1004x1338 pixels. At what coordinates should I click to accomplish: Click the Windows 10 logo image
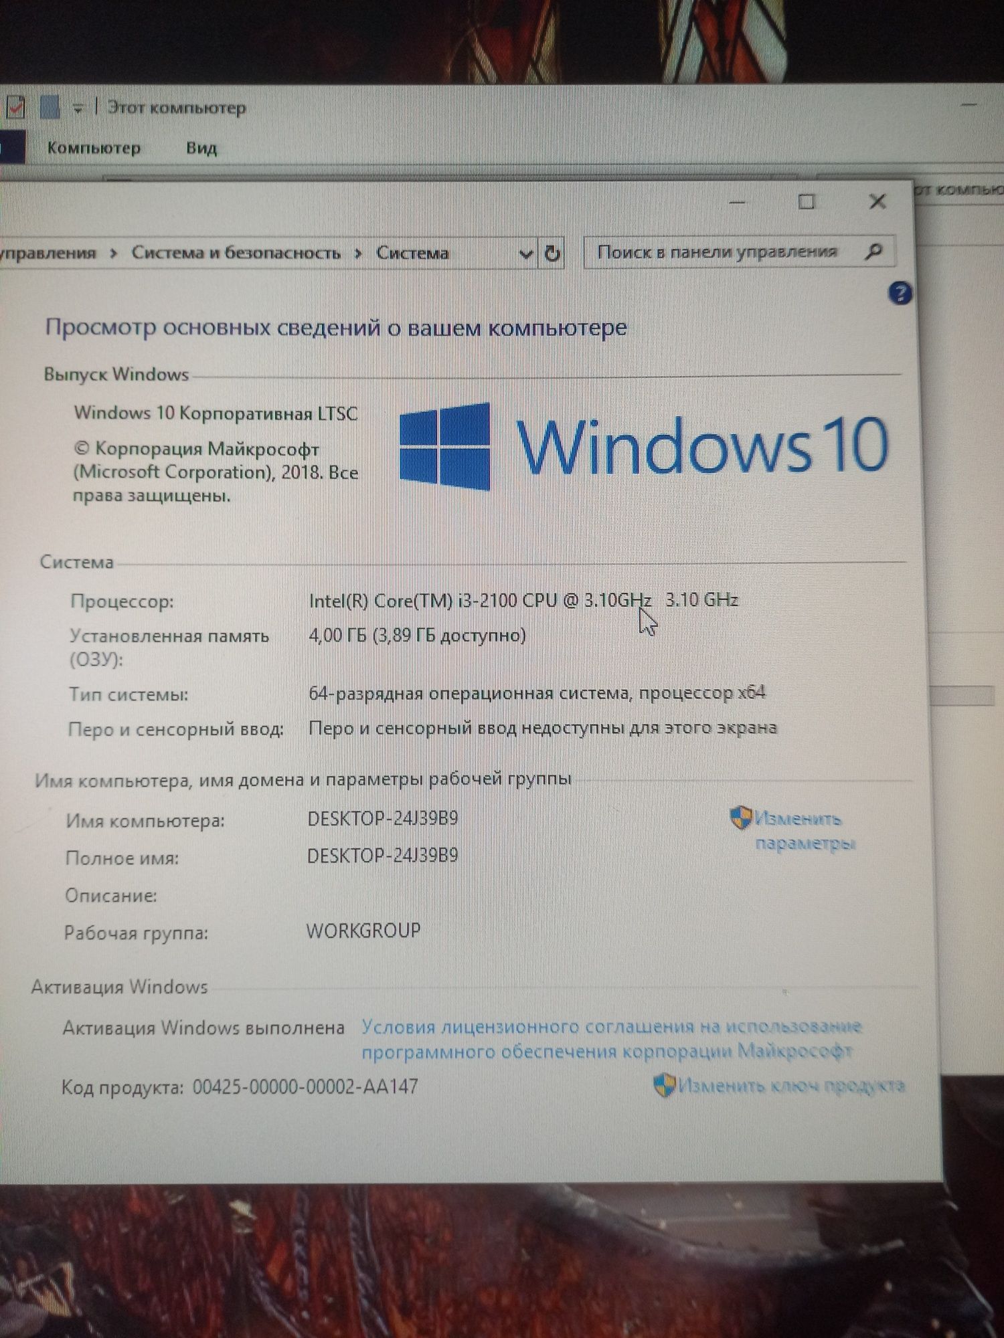tap(644, 446)
